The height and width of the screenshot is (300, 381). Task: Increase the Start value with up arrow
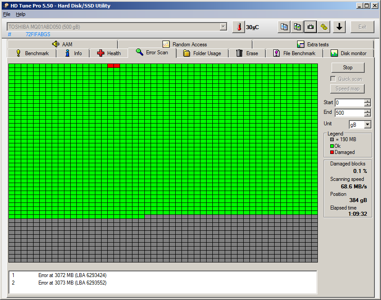pyautogui.click(x=367, y=101)
